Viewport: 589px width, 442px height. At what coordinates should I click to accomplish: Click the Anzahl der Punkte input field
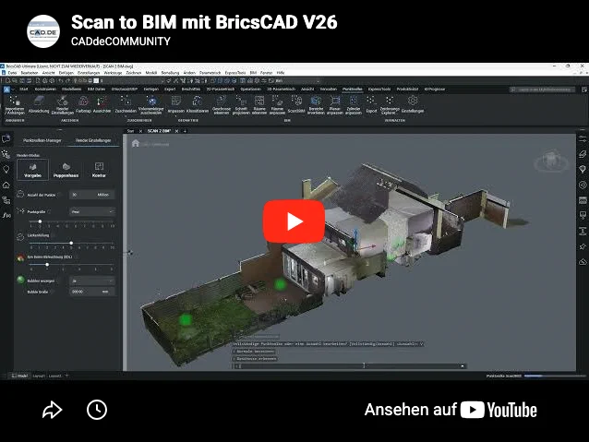[x=92, y=195]
